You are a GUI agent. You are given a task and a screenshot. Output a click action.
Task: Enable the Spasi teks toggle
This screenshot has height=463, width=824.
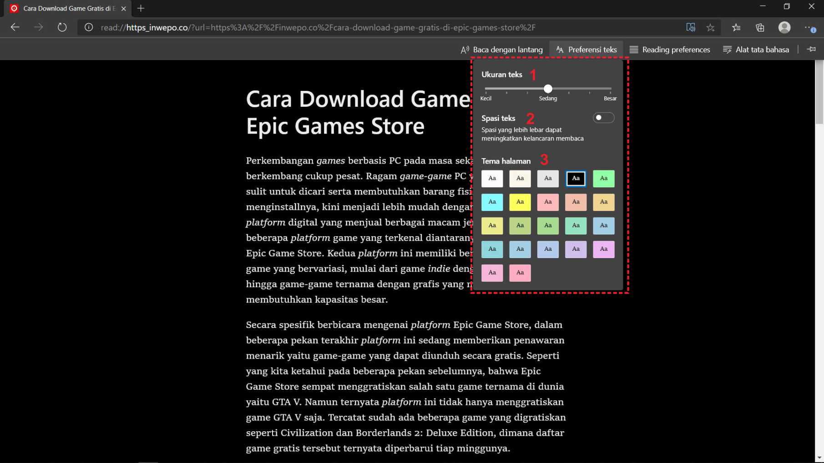click(x=603, y=118)
